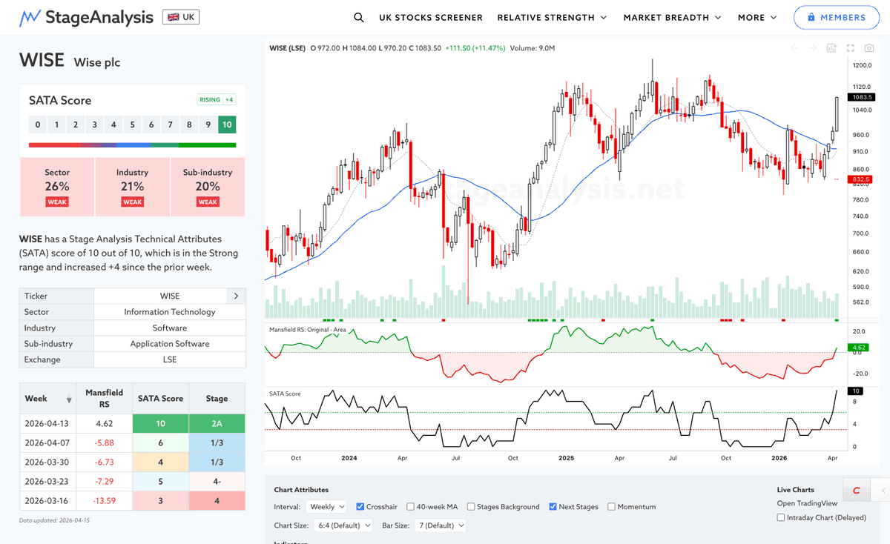Take a chart snapshot with camera icon
Screen dimensions: 890x544
pos(869,48)
